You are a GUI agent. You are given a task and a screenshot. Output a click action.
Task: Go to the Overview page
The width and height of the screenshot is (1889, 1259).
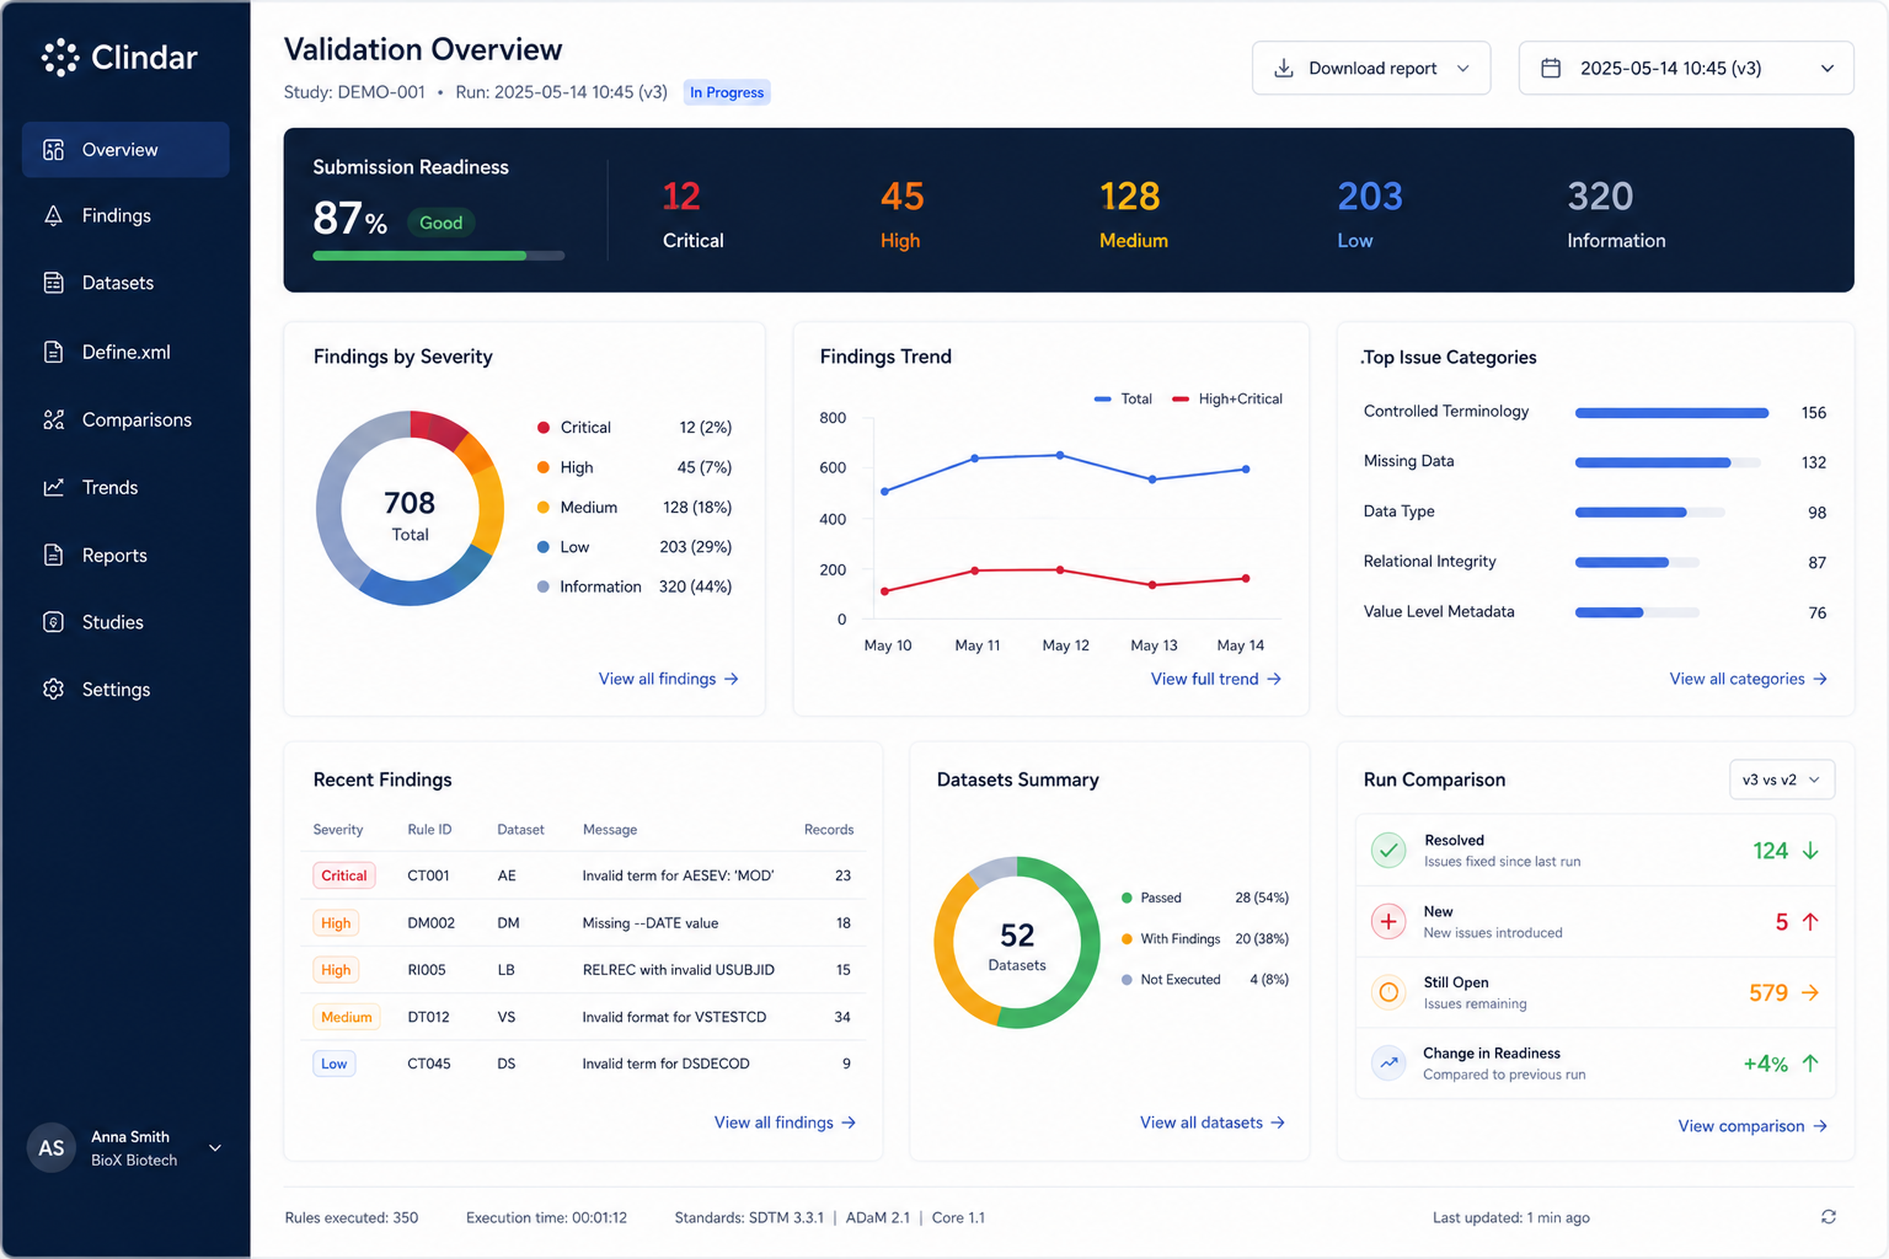pos(125,150)
